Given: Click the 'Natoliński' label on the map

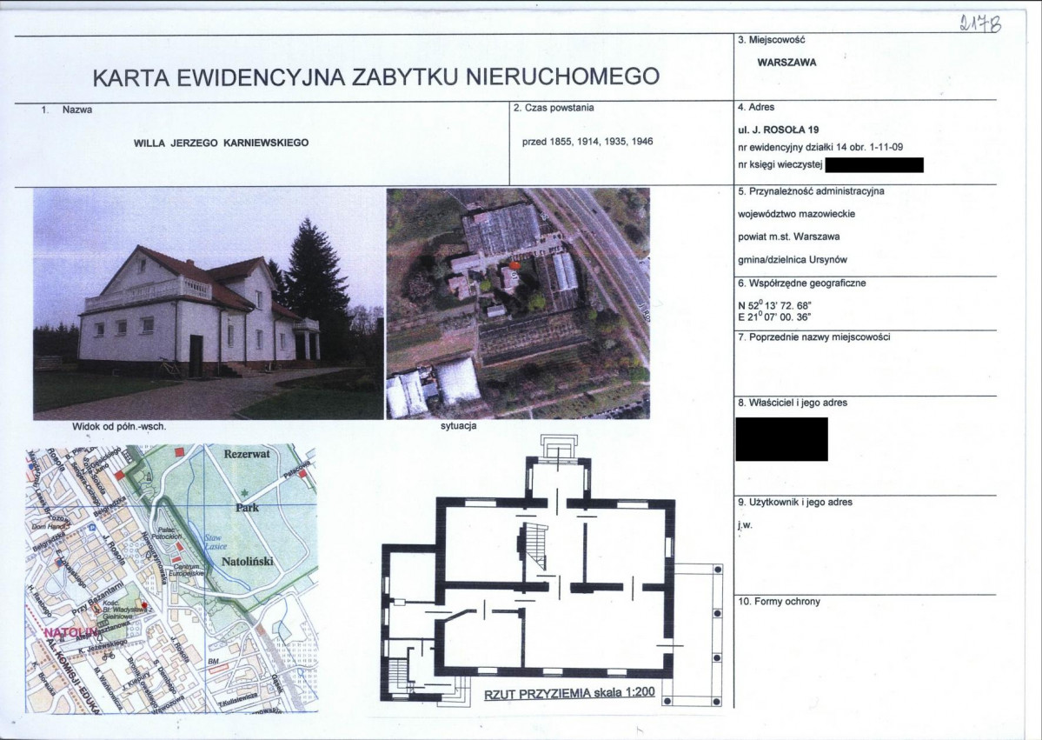Looking at the screenshot, I should pos(247,561).
